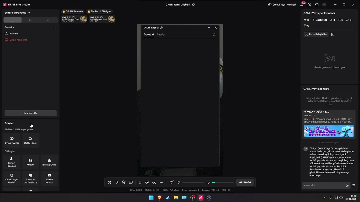Screen dimensions: 360x202
Task: Toggle the microphone icon
Action: pos(208,182)
